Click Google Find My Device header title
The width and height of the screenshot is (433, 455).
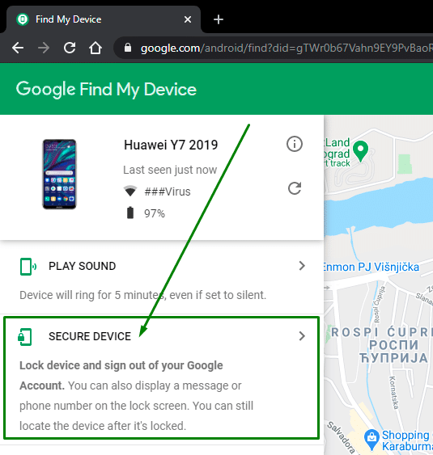(x=106, y=89)
